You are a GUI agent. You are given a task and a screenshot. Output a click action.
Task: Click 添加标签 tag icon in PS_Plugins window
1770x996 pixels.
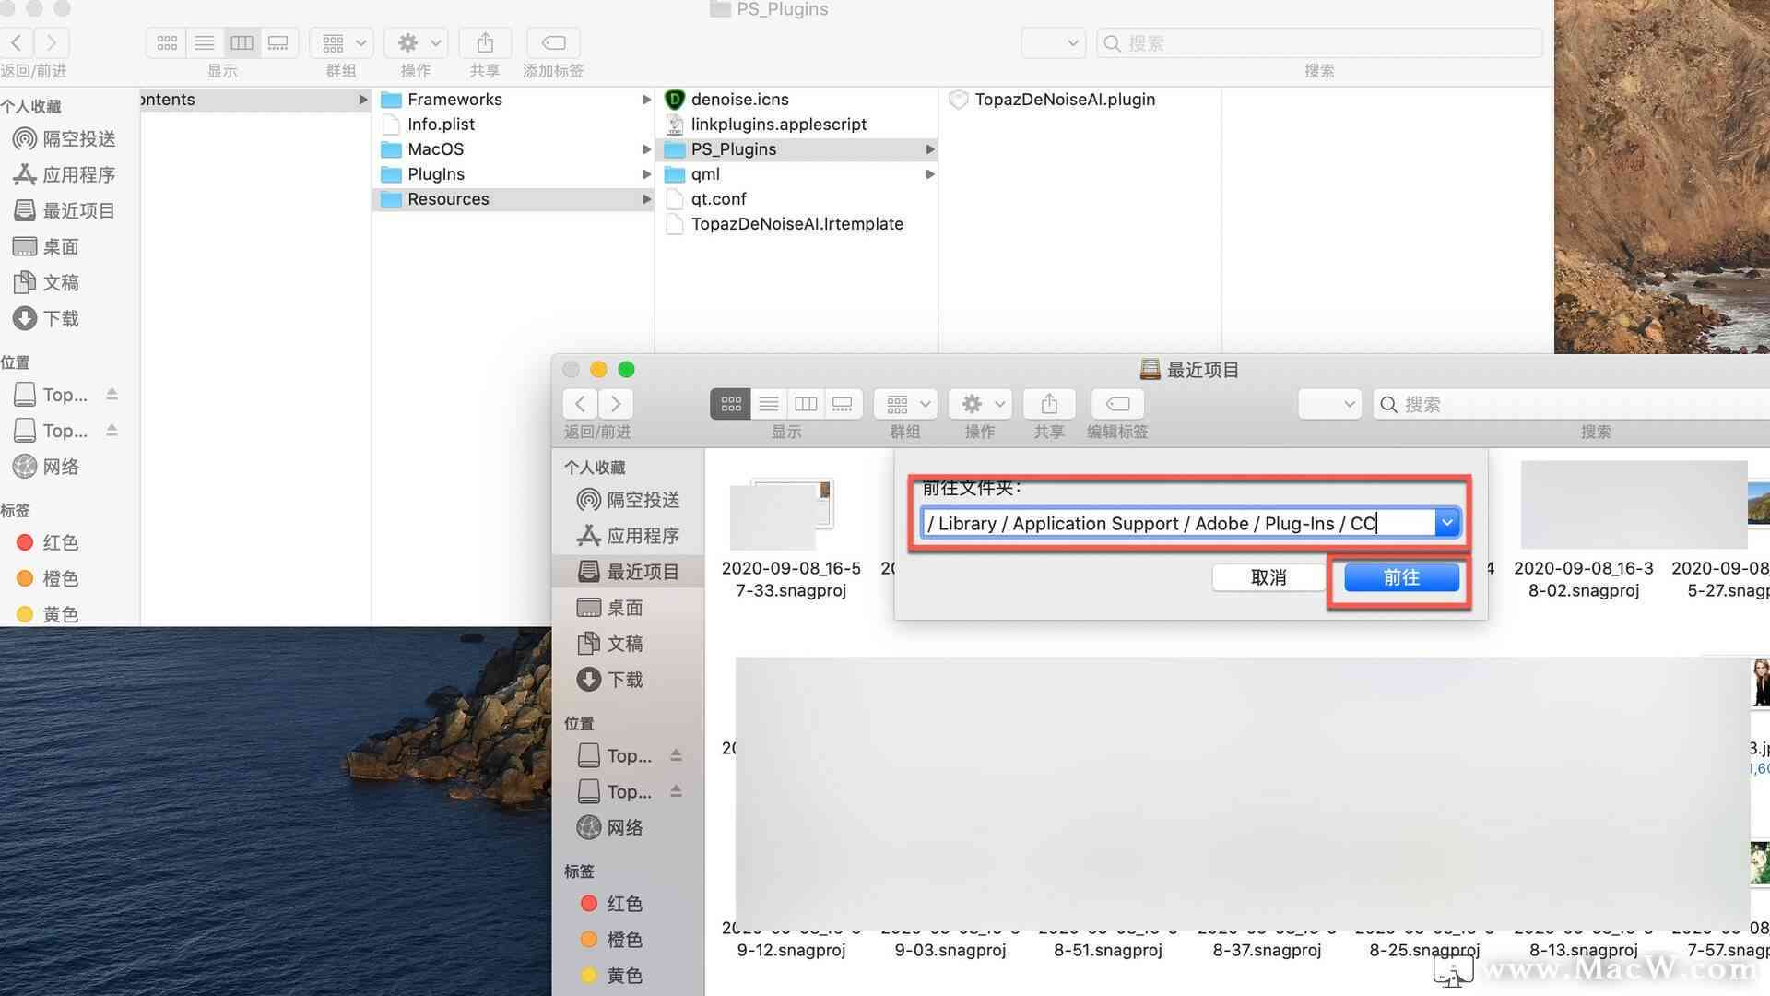click(x=553, y=42)
